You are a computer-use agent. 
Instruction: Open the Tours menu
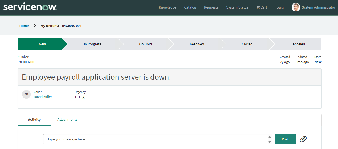tap(279, 7)
